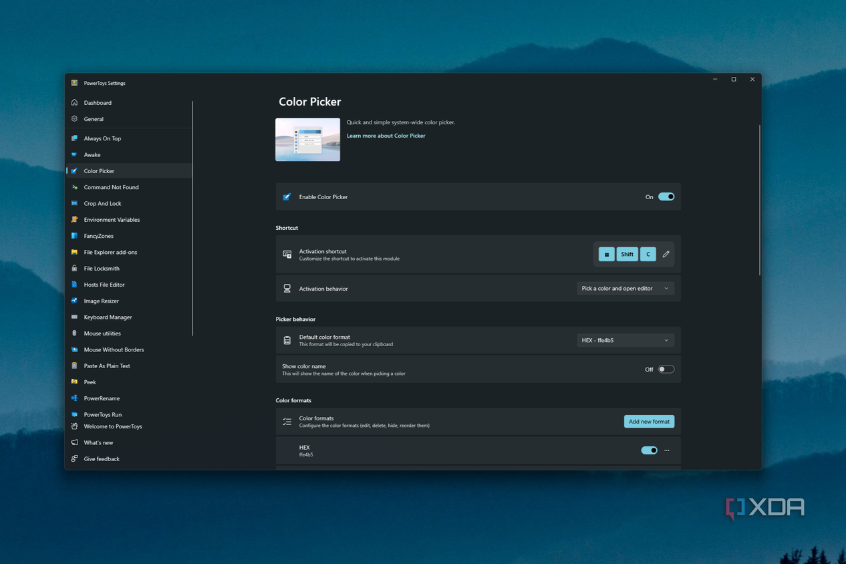Open Keyboard Manager settings page
The height and width of the screenshot is (564, 846).
[x=130, y=317]
